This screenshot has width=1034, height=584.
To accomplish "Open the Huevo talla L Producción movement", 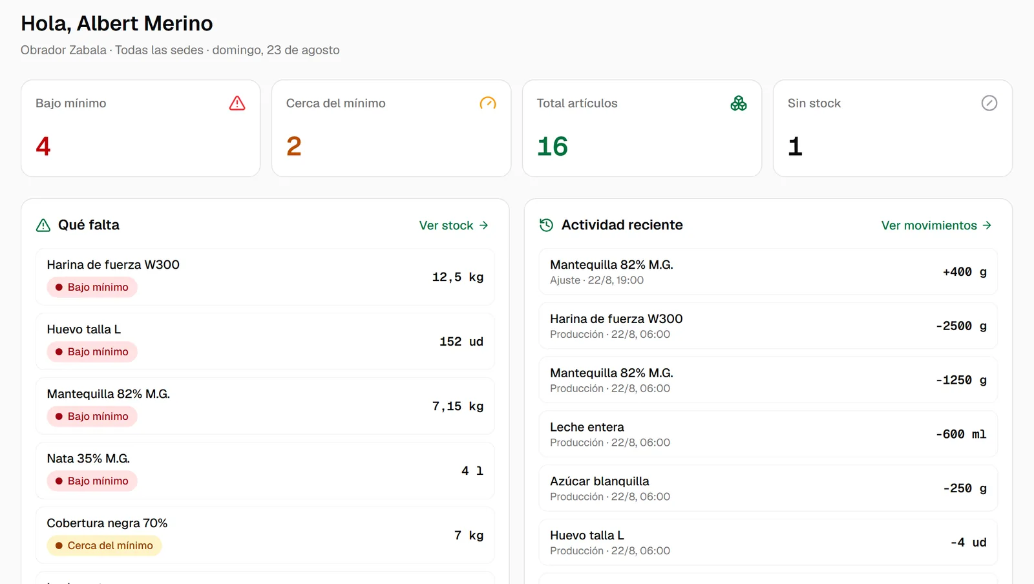I will pyautogui.click(x=768, y=543).
